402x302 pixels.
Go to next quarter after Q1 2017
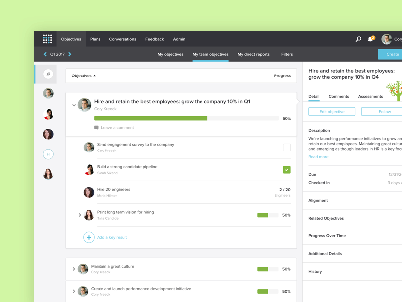point(70,54)
